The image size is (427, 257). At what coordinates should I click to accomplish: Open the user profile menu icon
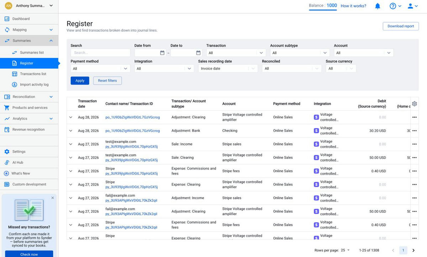(411, 6)
